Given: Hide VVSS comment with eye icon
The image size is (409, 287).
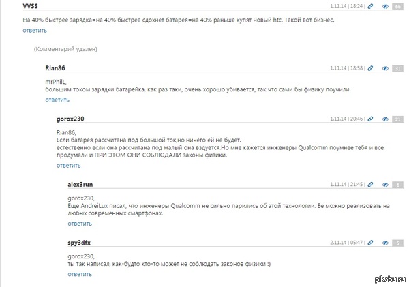Looking at the screenshot, I should (384, 5).
